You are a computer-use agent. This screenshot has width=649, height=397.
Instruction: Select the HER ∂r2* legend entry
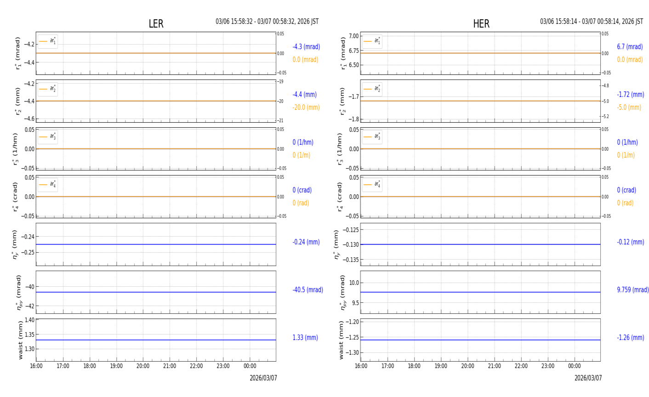click(372, 89)
